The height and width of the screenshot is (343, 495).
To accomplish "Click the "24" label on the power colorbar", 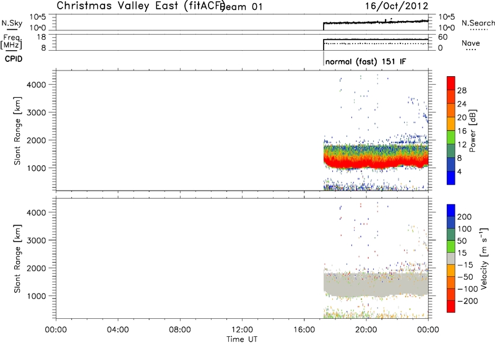I will click(462, 104).
